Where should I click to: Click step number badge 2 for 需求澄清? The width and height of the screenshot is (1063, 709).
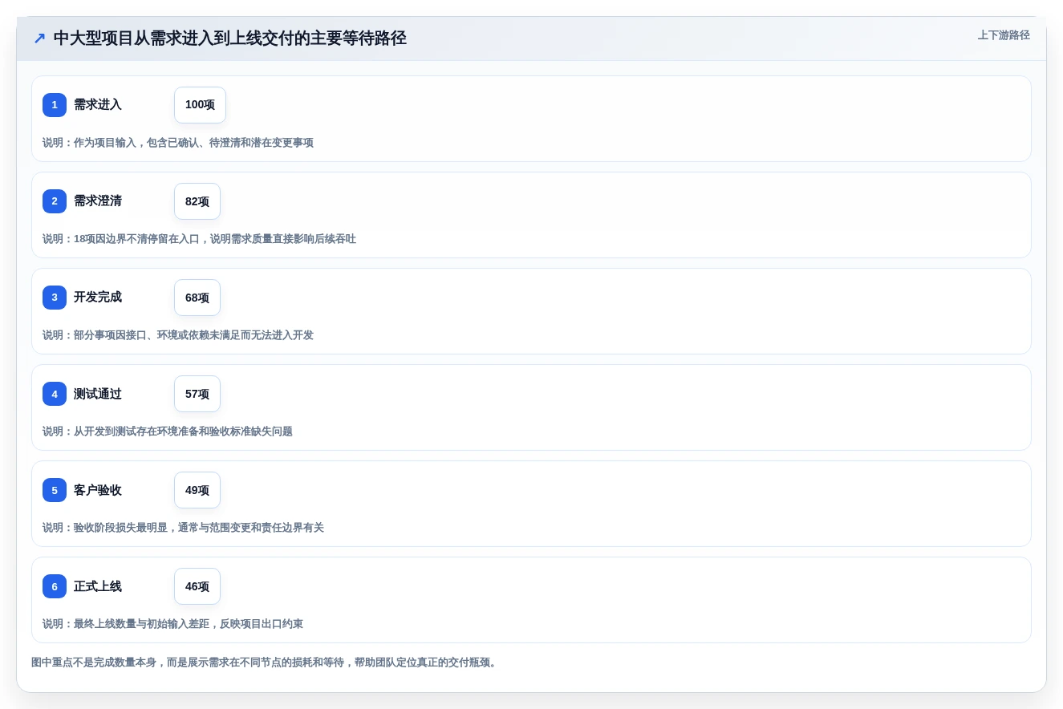(x=55, y=201)
